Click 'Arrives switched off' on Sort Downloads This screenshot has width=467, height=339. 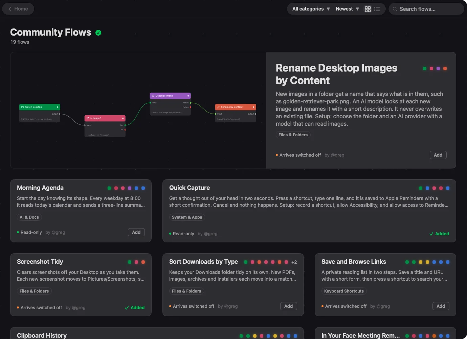pos(194,306)
